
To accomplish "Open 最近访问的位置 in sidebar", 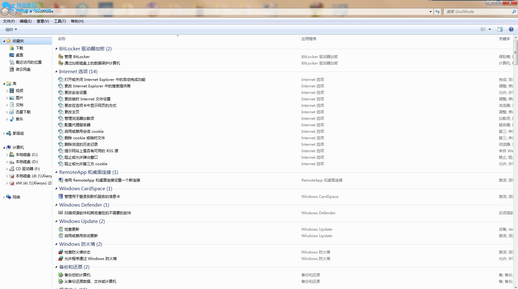I will [x=29, y=62].
